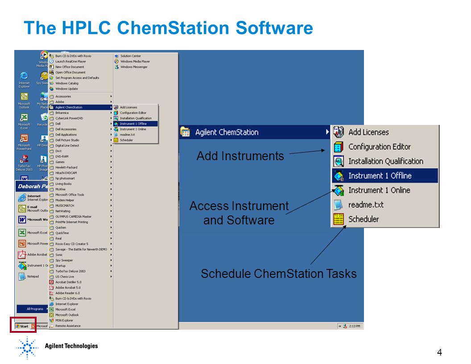Click the TurboTax Deluxe 2003 desktop icon

click(24, 163)
